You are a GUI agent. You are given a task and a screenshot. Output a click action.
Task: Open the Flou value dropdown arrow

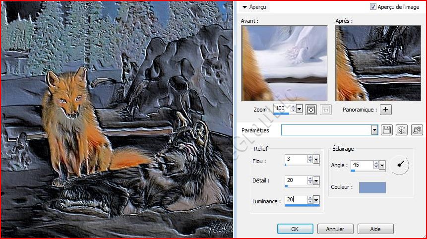pyautogui.click(x=316, y=160)
